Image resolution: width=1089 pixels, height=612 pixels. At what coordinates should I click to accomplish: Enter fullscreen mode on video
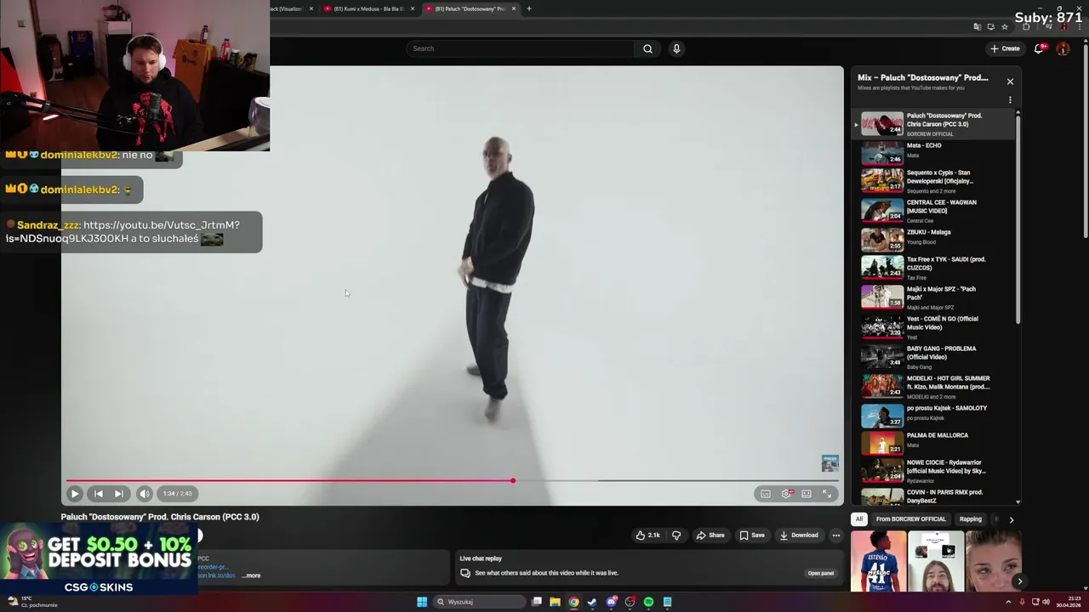click(827, 494)
